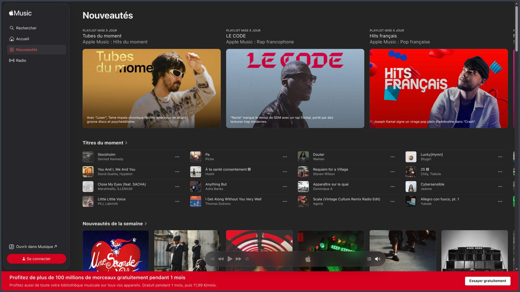Open more options for Requiem for a Village
This screenshot has width=520, height=292.
[392, 172]
